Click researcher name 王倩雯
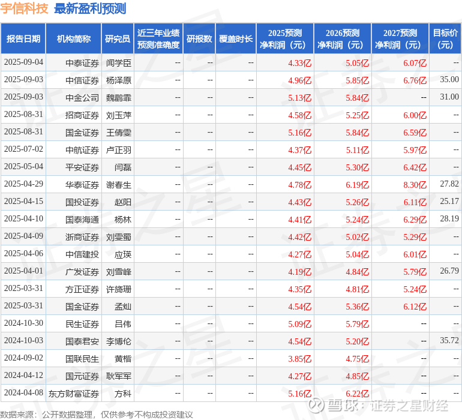Image resolution: width=462 pixels, height=420 pixels. [x=119, y=133]
